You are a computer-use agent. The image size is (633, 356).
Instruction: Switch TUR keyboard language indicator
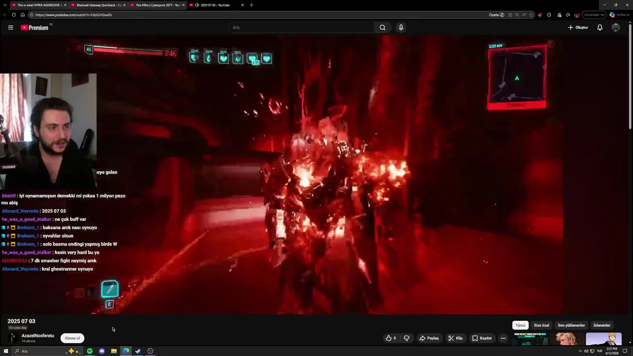pos(599,351)
